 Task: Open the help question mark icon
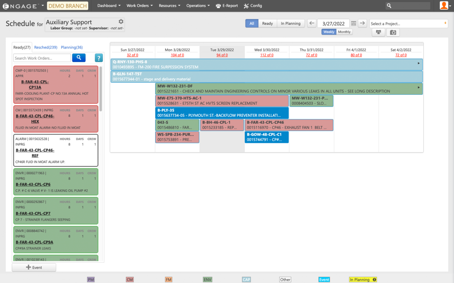(x=99, y=58)
